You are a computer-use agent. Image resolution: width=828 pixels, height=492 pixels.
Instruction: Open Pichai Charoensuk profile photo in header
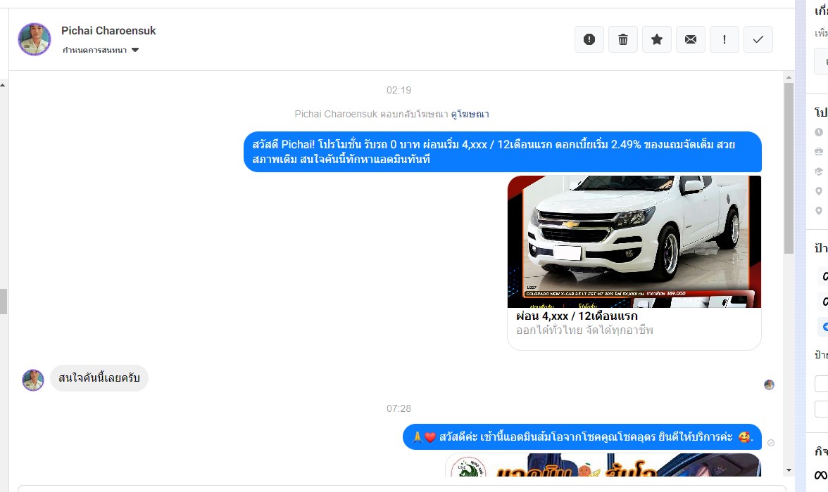pyautogui.click(x=34, y=39)
